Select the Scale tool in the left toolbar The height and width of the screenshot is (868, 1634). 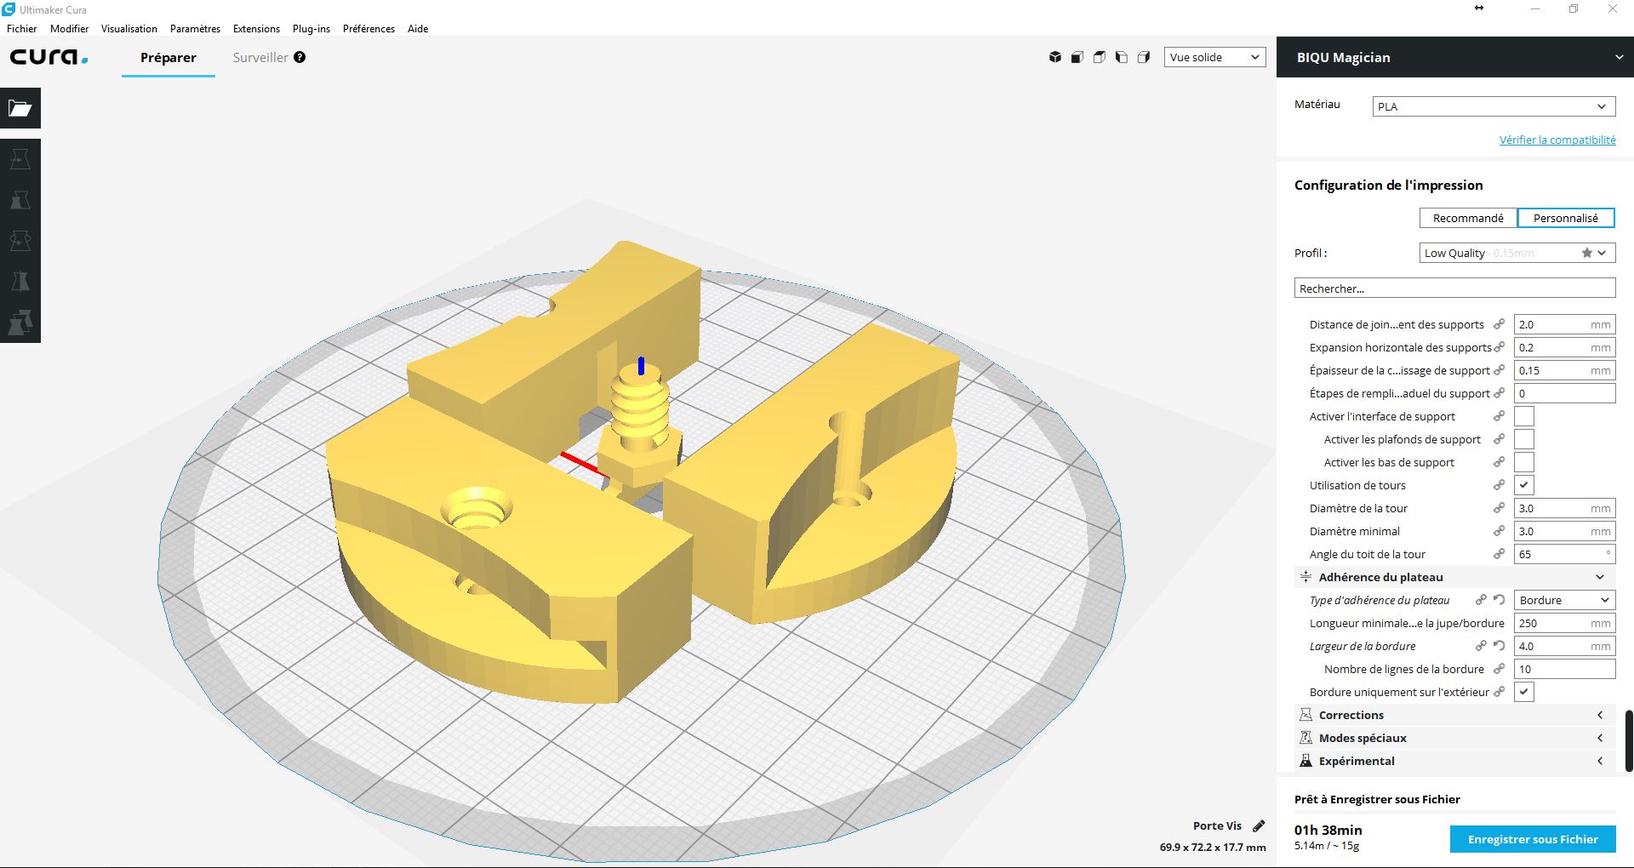[20, 200]
